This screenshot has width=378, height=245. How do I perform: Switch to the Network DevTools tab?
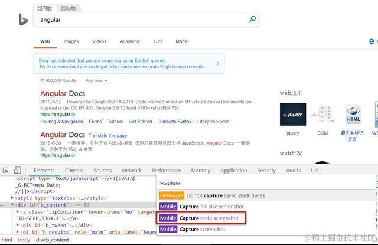(132, 171)
